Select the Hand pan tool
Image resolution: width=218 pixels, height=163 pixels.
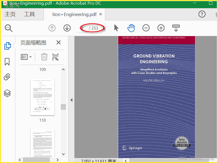coord(131,28)
